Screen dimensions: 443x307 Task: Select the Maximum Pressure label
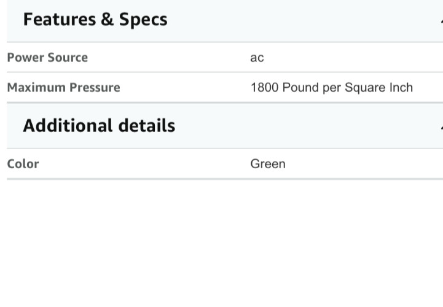[63, 88]
